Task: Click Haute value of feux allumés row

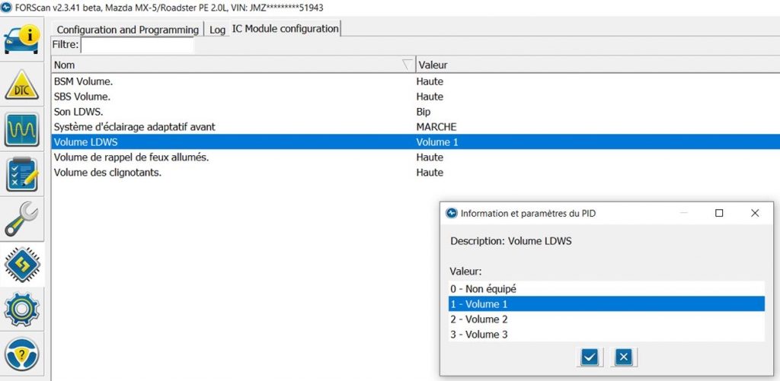Action: [x=430, y=157]
